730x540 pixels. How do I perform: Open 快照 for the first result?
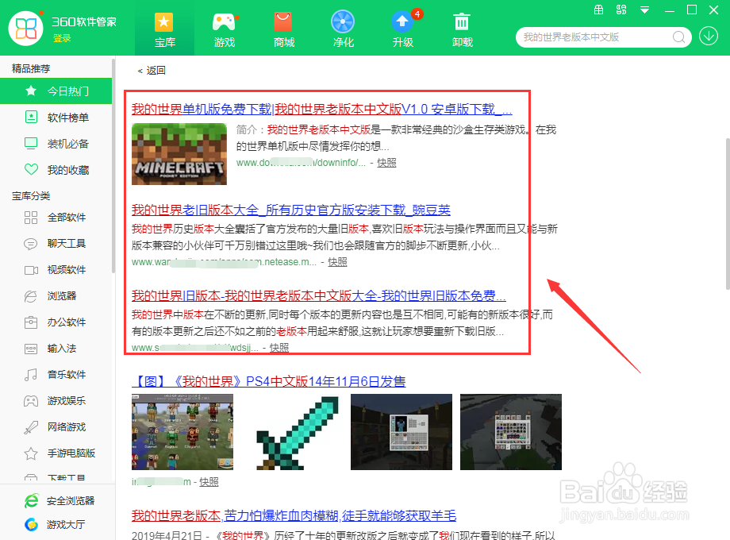[x=386, y=163]
